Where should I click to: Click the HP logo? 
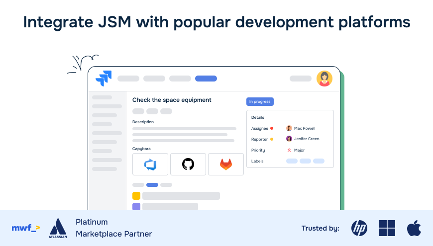tap(359, 228)
